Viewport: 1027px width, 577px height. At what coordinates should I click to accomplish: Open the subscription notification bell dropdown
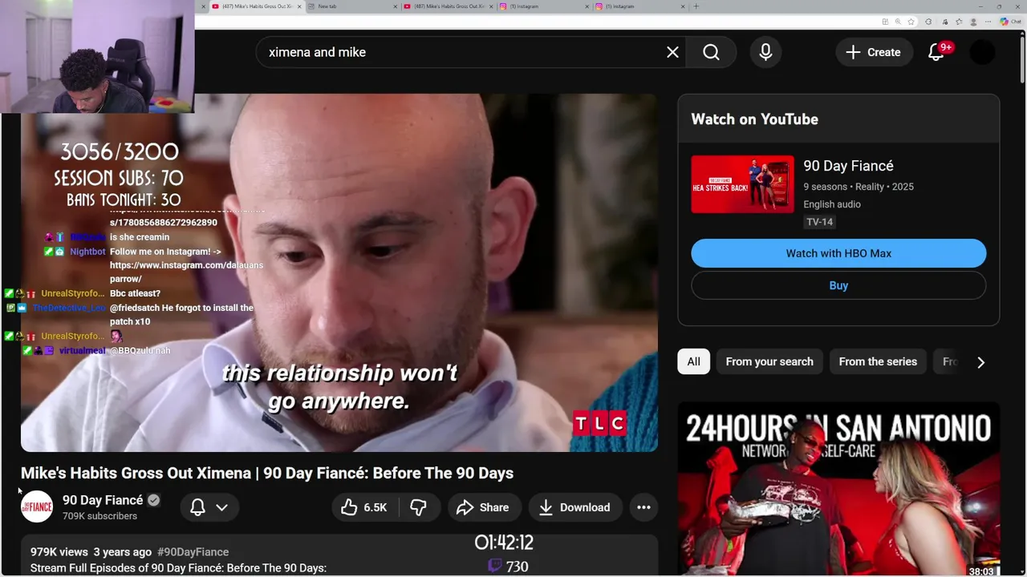pyautogui.click(x=209, y=507)
